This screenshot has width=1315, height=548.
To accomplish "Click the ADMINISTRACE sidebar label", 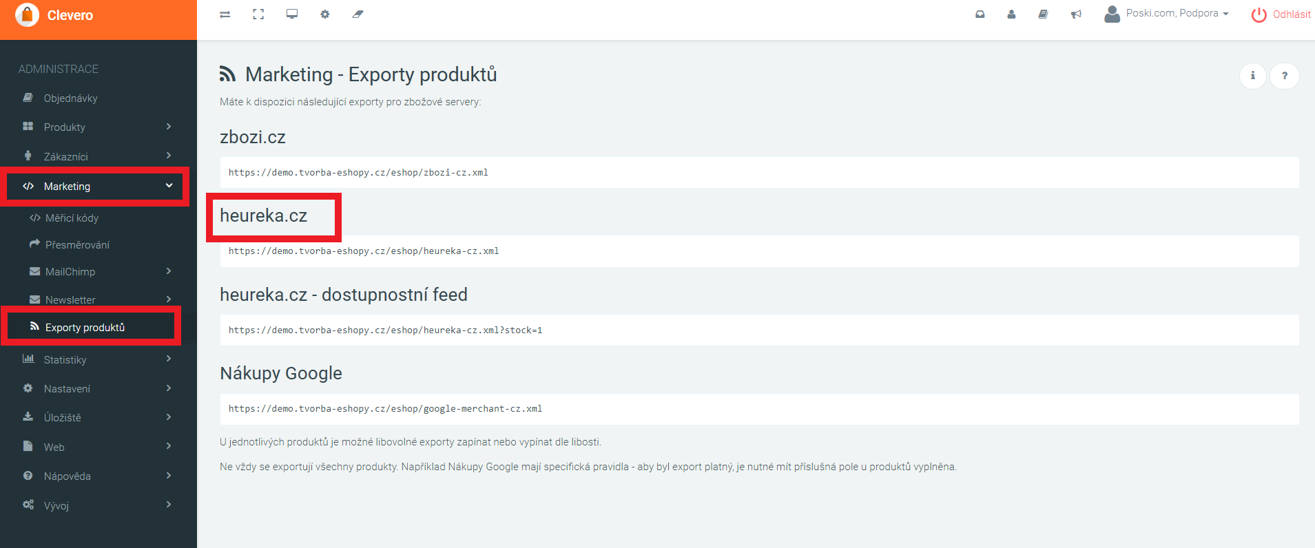I will click(x=59, y=69).
